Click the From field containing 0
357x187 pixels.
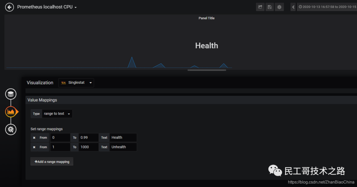coord(60,138)
